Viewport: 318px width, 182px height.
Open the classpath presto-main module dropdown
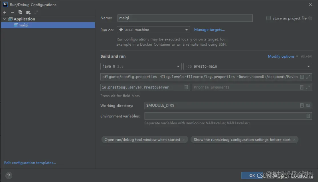coord(248,66)
